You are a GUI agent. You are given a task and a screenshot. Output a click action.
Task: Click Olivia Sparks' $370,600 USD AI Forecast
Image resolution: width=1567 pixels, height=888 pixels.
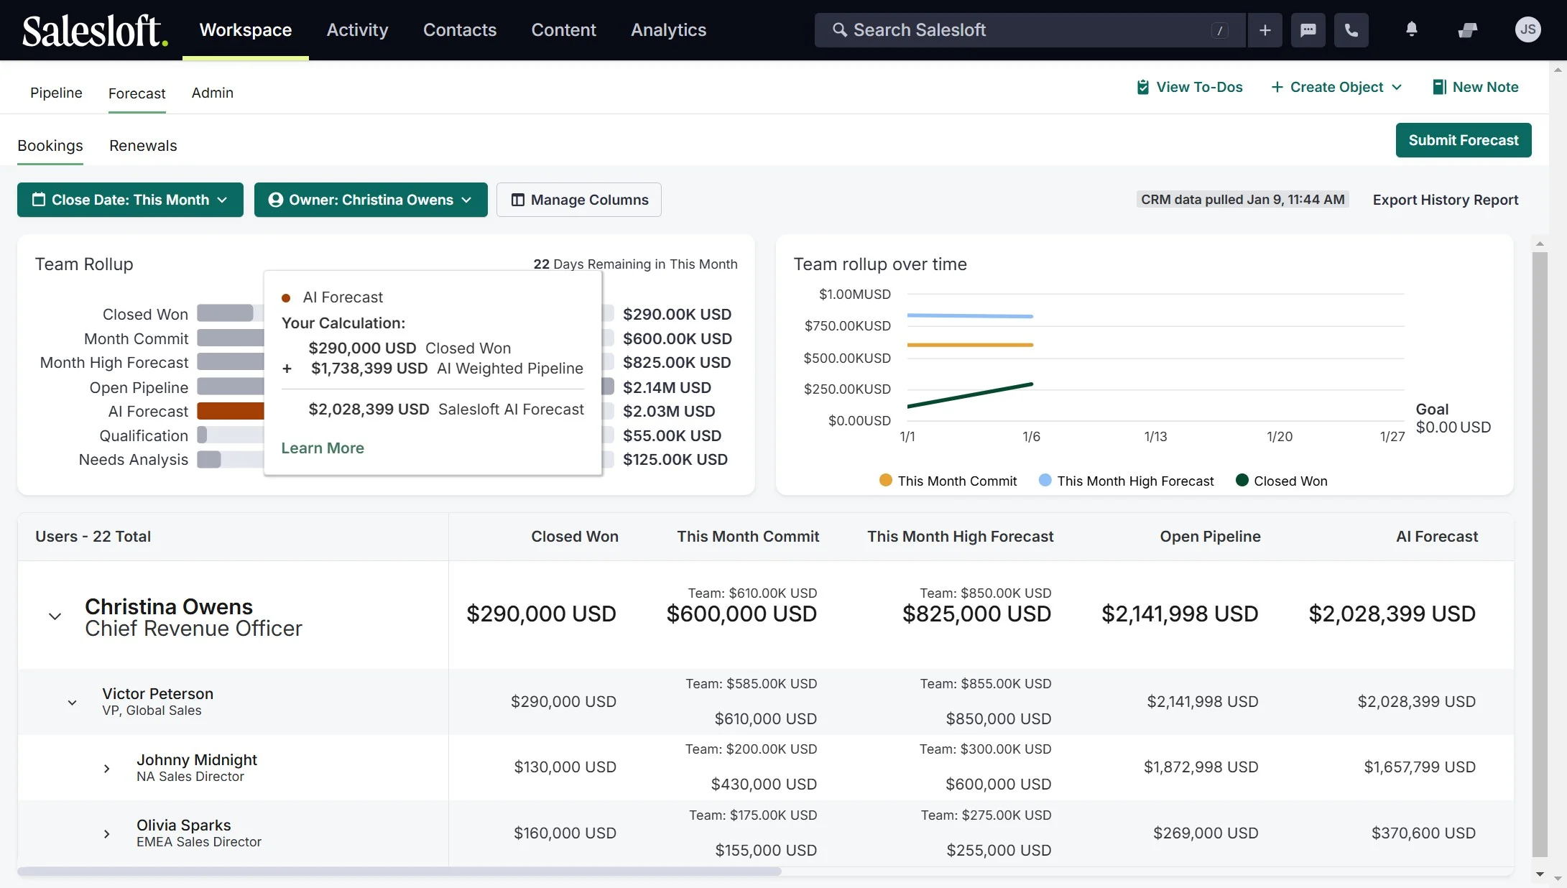point(1423,833)
